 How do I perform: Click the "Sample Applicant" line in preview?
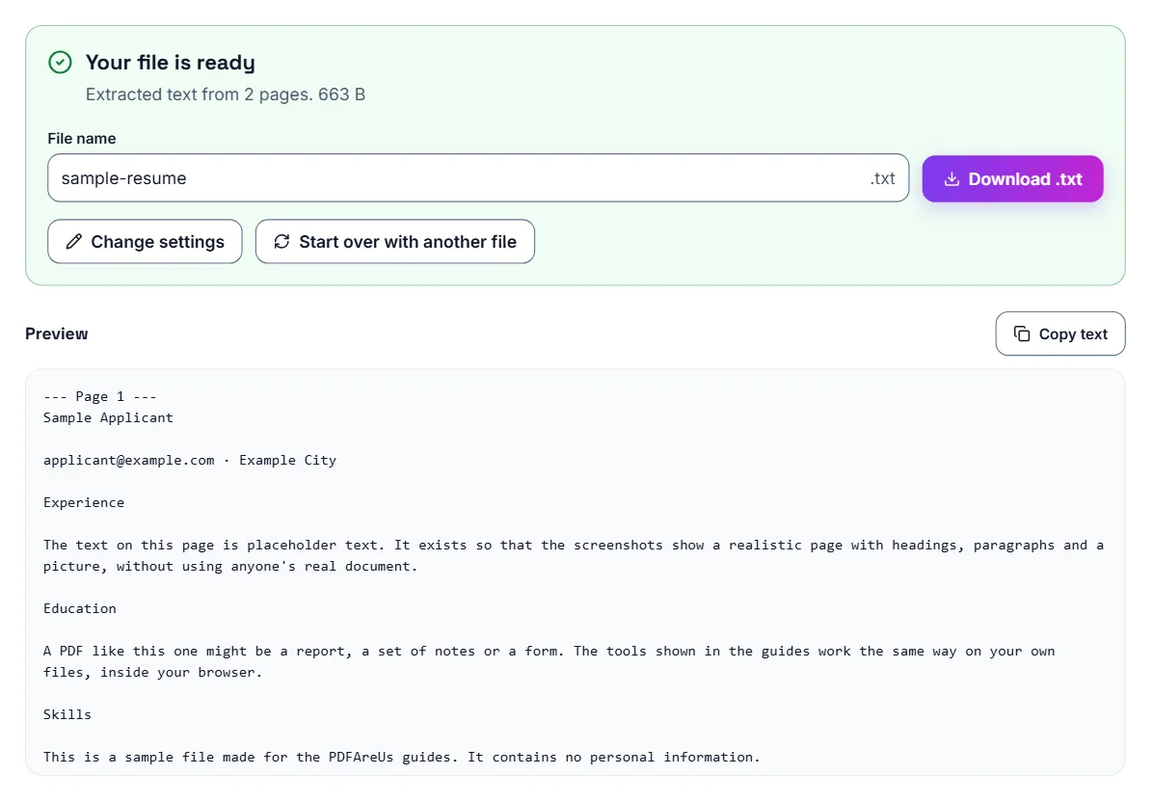108,418
